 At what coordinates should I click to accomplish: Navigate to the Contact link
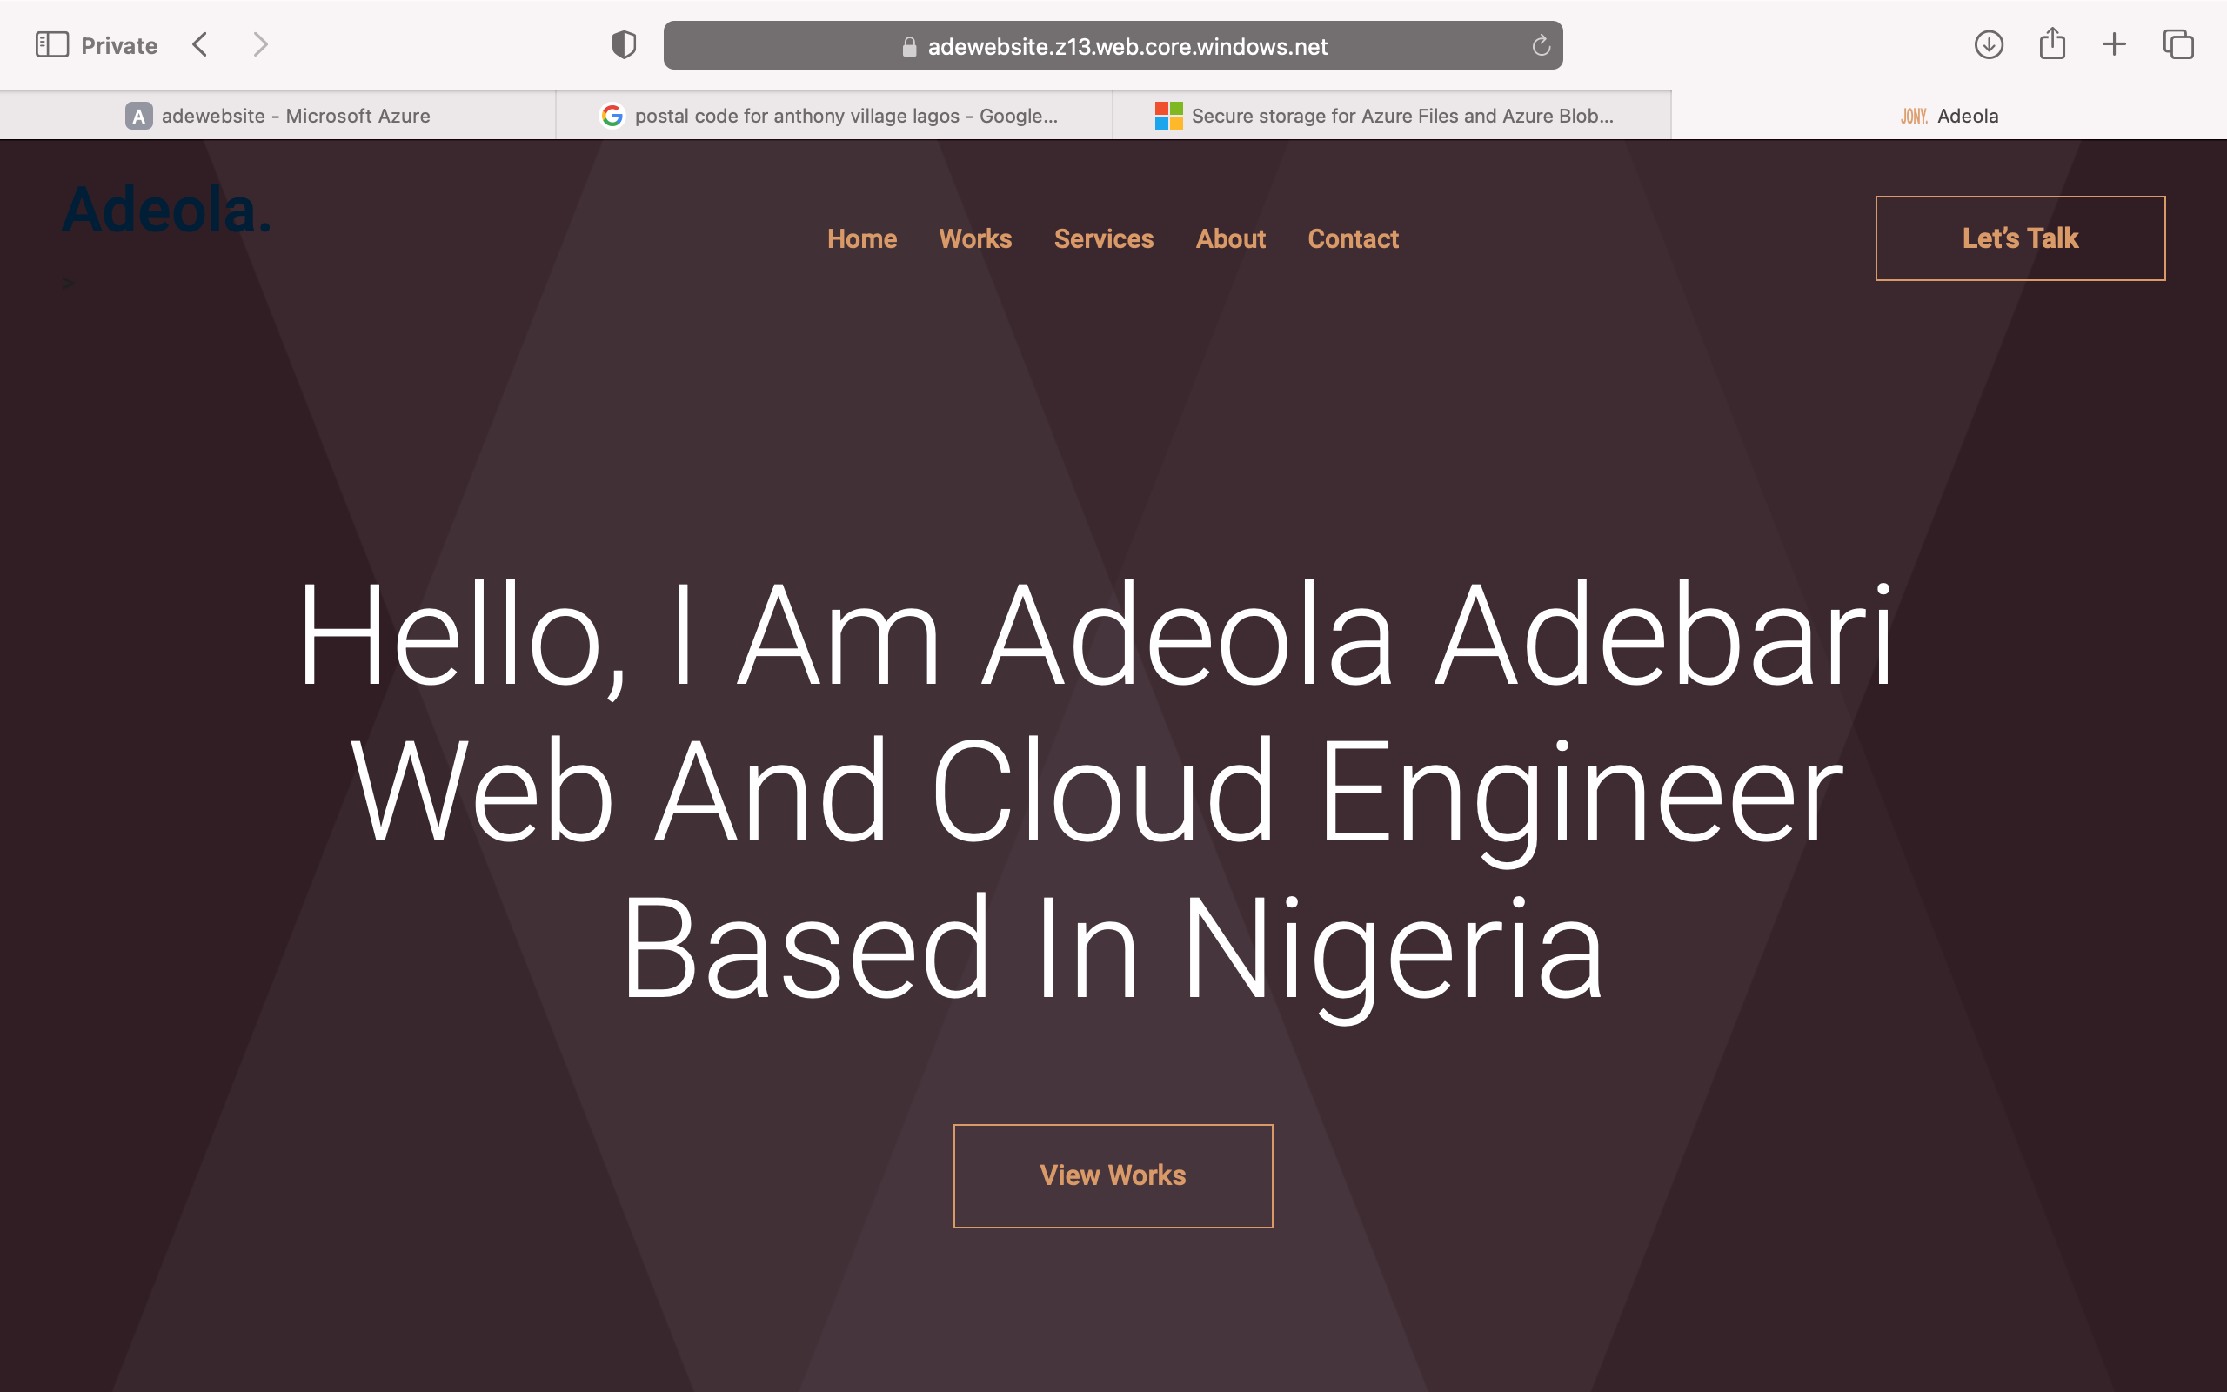coord(1353,239)
